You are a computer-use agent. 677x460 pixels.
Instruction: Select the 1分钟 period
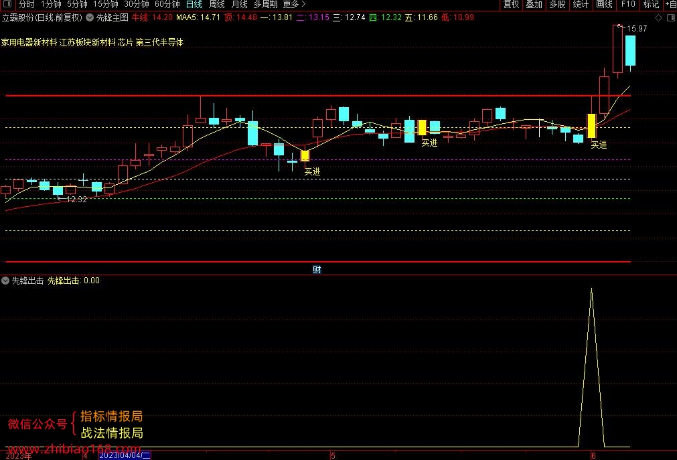point(51,4)
